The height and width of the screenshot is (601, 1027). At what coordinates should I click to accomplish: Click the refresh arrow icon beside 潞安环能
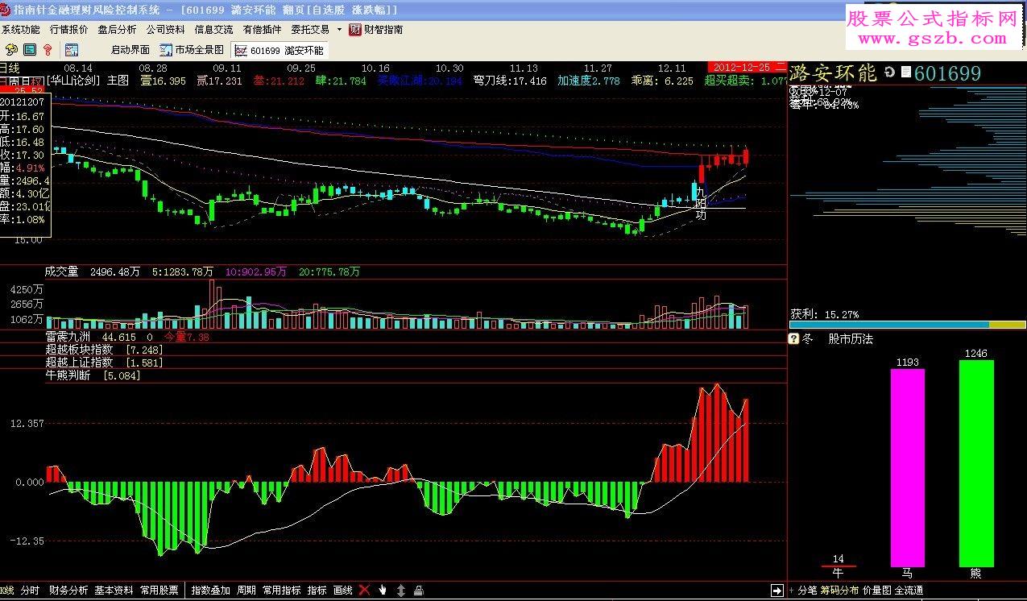coord(890,73)
